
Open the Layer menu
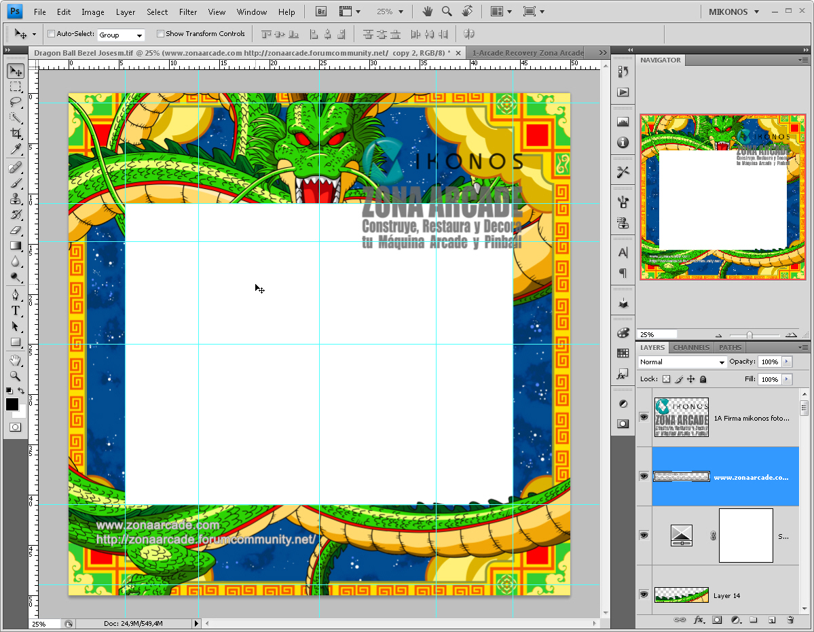(125, 12)
